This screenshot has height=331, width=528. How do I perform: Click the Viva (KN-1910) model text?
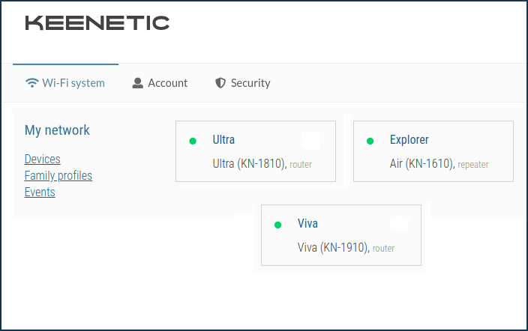pyautogui.click(x=333, y=248)
